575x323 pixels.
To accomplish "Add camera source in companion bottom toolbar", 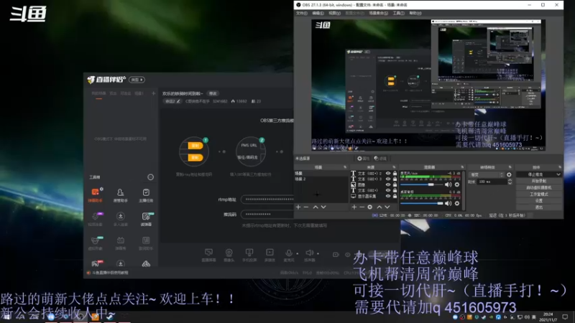I will (229, 255).
